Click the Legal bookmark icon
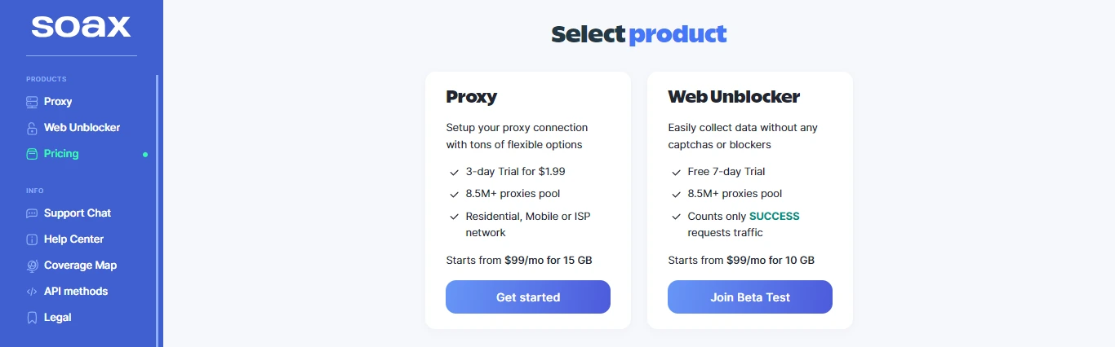This screenshot has width=1115, height=347. point(32,318)
